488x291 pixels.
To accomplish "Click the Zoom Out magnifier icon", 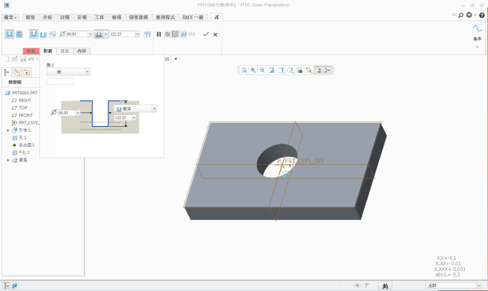I will [x=263, y=70].
